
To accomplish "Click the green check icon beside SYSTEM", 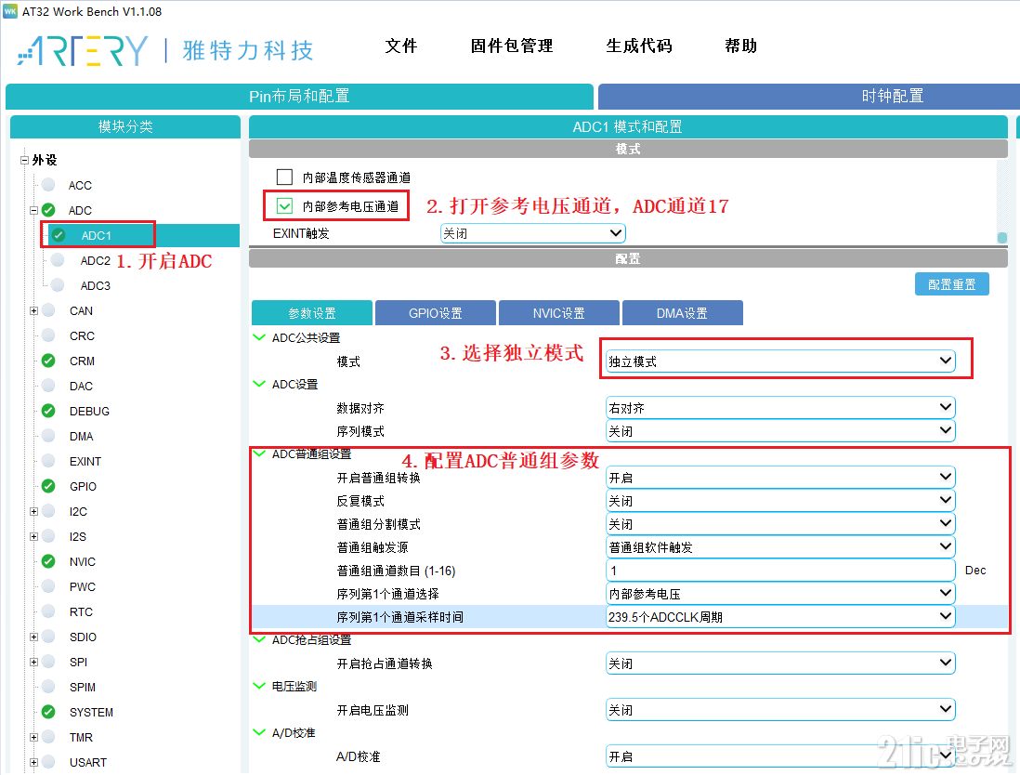I will click(48, 712).
